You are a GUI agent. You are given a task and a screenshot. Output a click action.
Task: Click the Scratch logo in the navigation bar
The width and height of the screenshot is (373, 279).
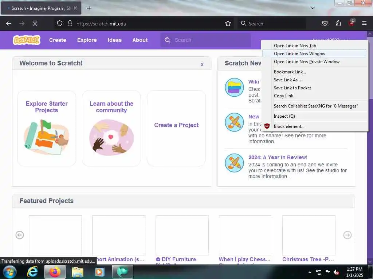click(x=26, y=40)
